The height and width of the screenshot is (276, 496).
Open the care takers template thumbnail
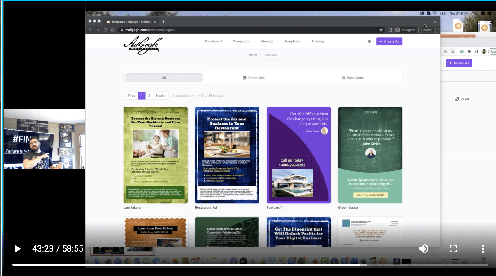(156, 155)
